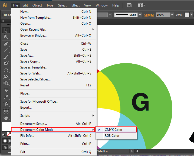Click the orange Opacity link label
194x156 pixels.
coord(149,15)
